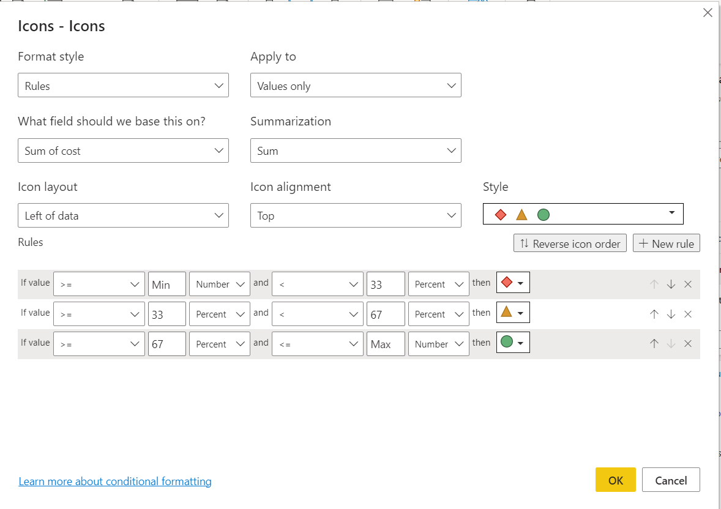Image resolution: width=721 pixels, height=509 pixels.
Task: Click the Max value field in third rule
Action: pyautogui.click(x=386, y=343)
